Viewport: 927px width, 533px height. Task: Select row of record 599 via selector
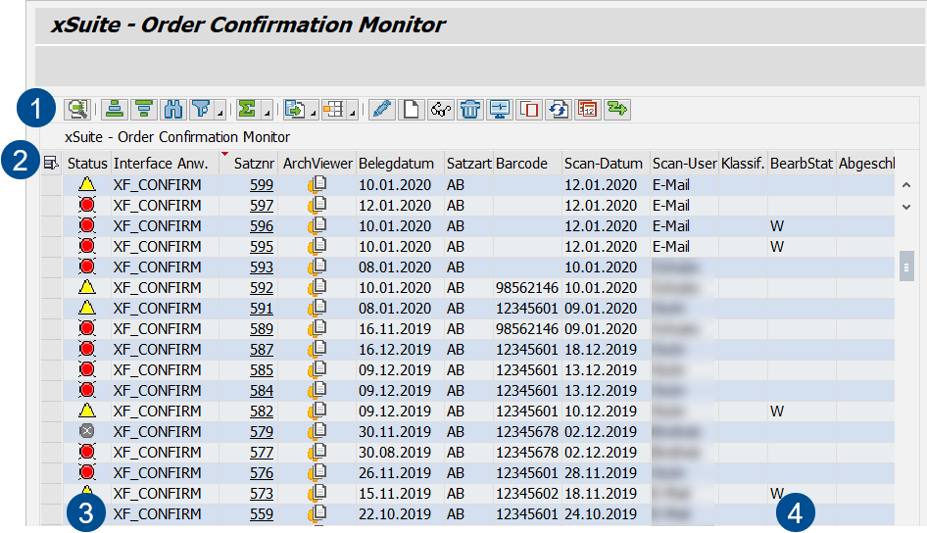51,185
